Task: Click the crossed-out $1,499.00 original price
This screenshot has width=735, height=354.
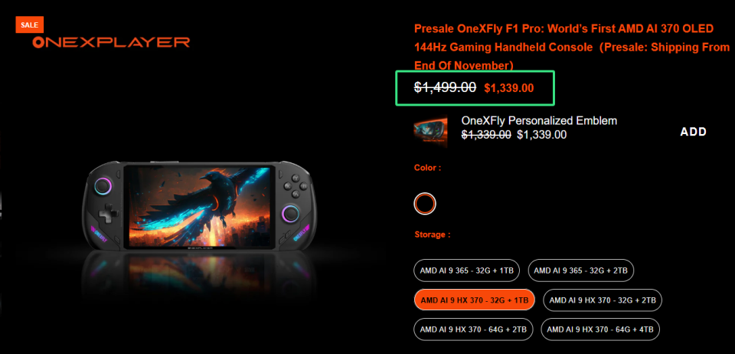Action: [x=445, y=87]
